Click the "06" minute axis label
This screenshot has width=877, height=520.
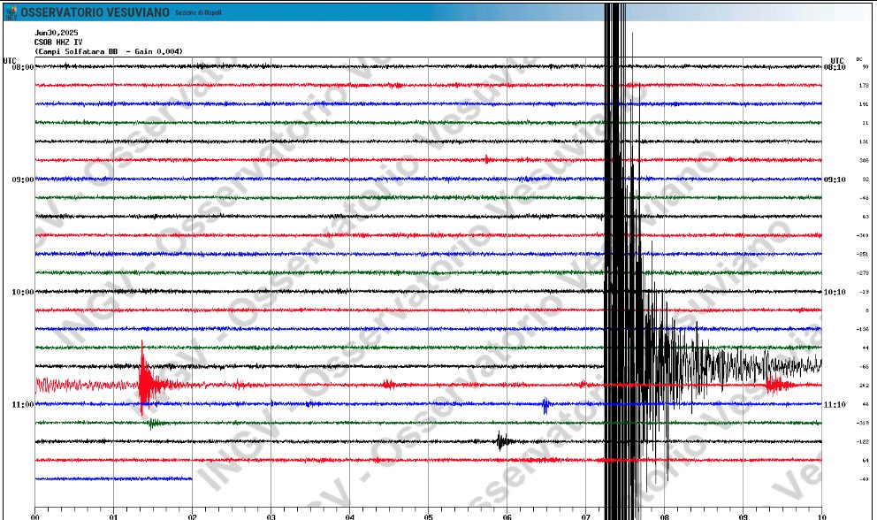507,516
